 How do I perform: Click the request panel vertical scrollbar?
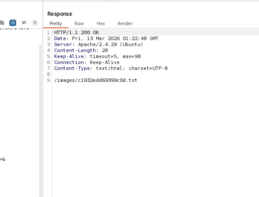[40, 121]
